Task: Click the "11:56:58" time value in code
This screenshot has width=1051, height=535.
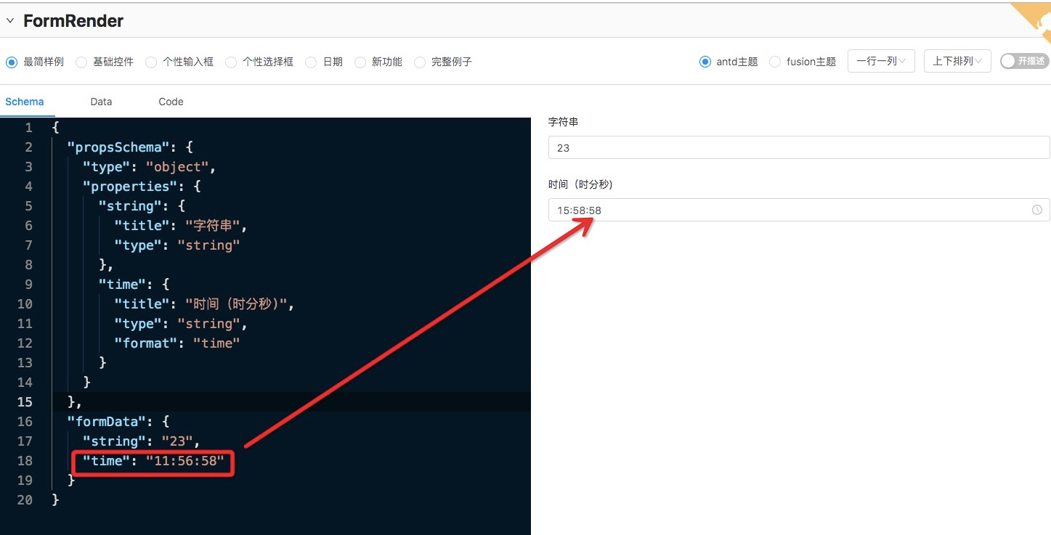Action: [185, 460]
